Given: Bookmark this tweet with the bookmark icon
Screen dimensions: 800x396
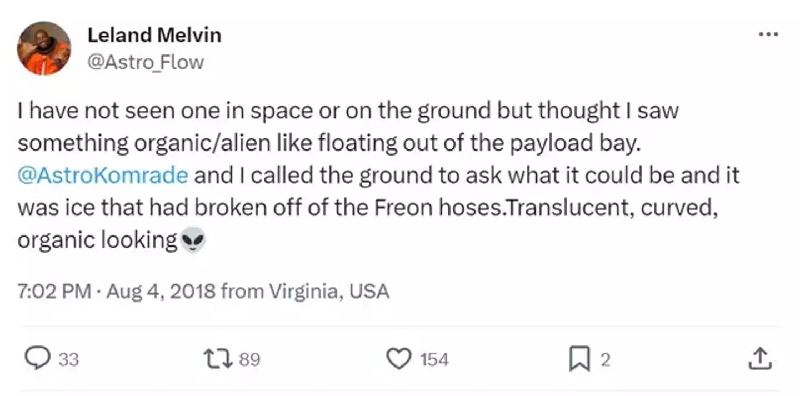Looking at the screenshot, I should (579, 359).
